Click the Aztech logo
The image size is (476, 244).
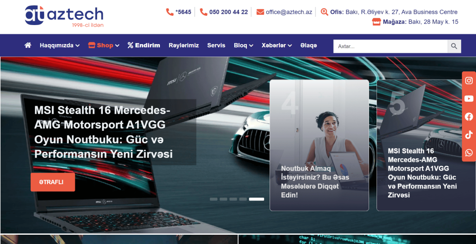point(64,16)
